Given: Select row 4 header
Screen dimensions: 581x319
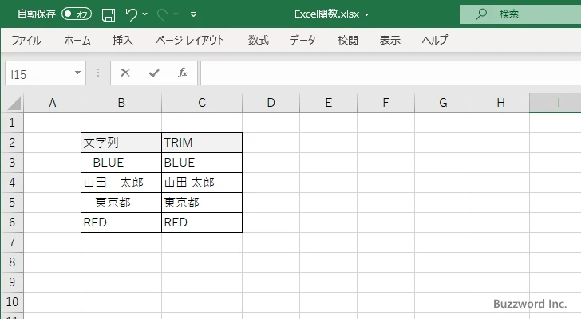Looking at the screenshot, I should point(12,183).
